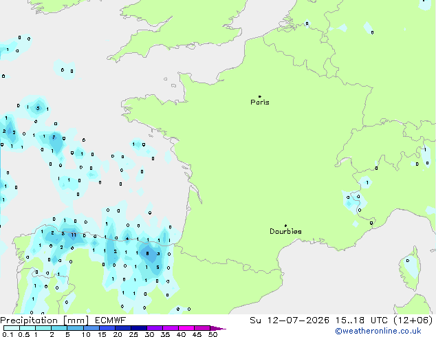Pick the 25 mm legend color swatch

(138, 328)
